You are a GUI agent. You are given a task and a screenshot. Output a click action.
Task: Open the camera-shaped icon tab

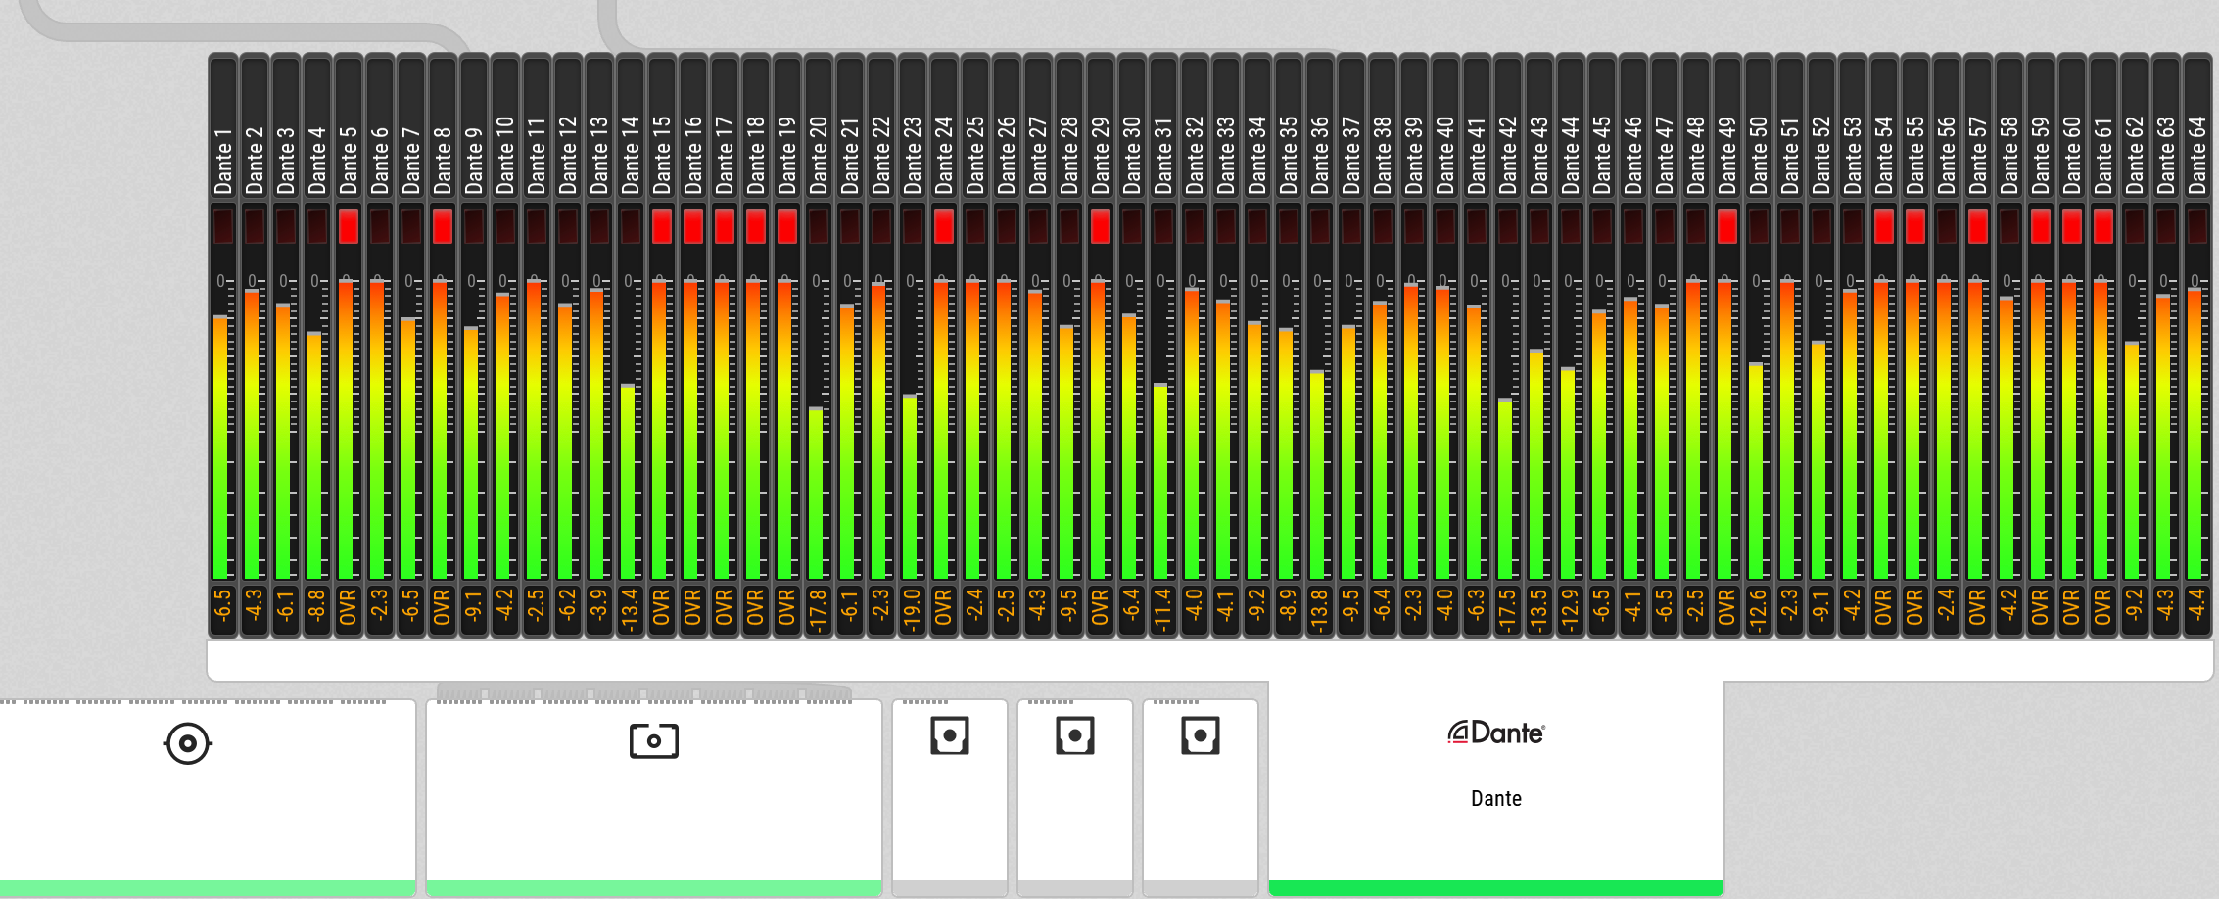pos(653,740)
